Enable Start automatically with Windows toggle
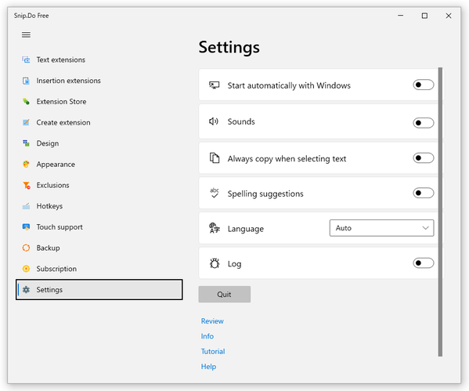Image resolution: width=469 pixels, height=391 pixels. click(x=424, y=85)
